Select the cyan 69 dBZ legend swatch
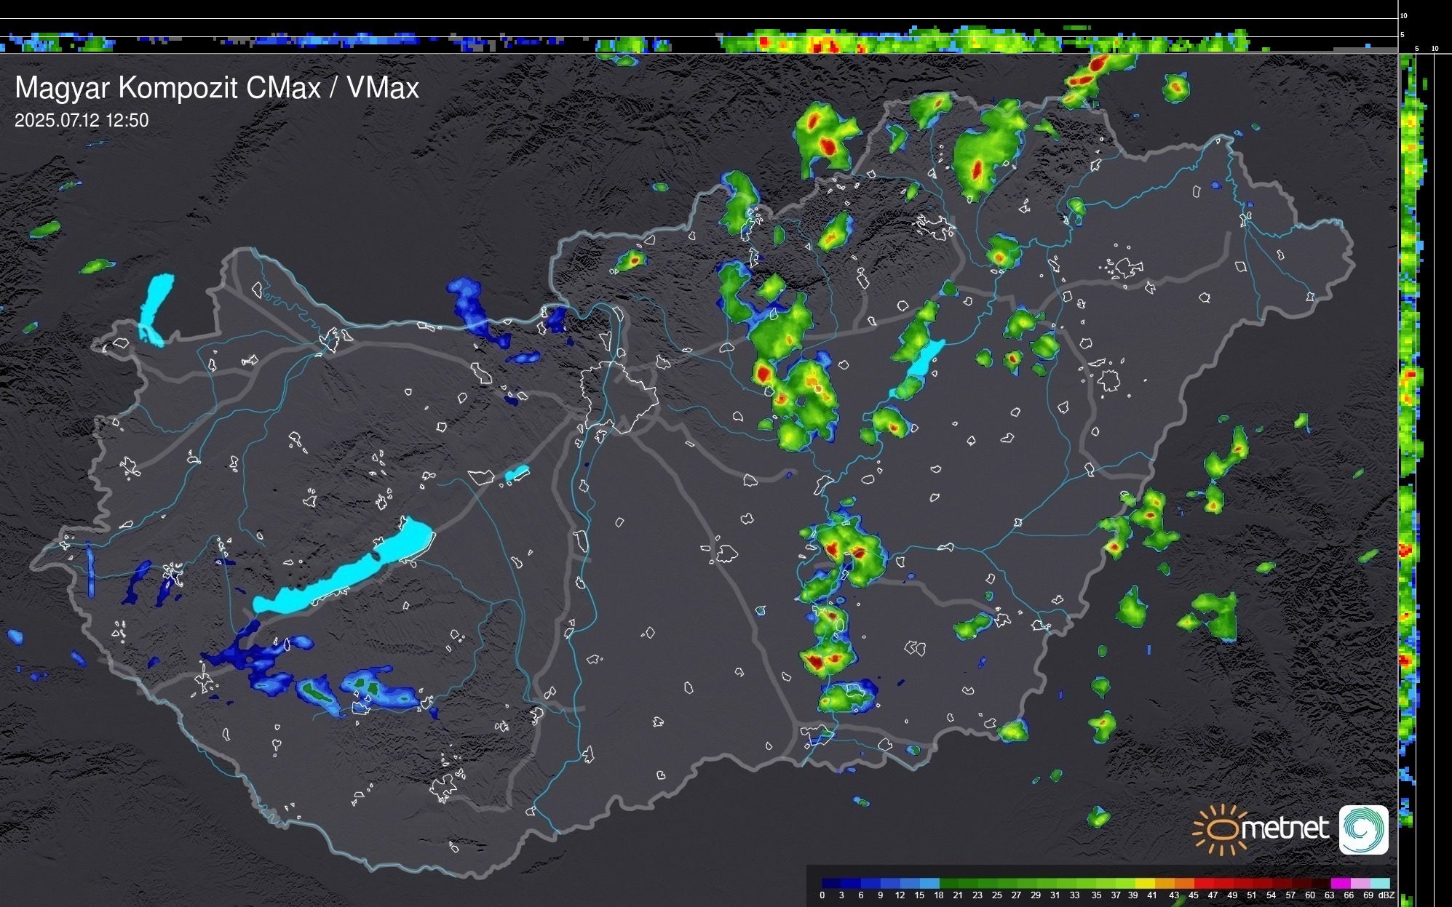 (x=1380, y=883)
